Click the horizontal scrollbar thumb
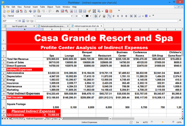 123,118
